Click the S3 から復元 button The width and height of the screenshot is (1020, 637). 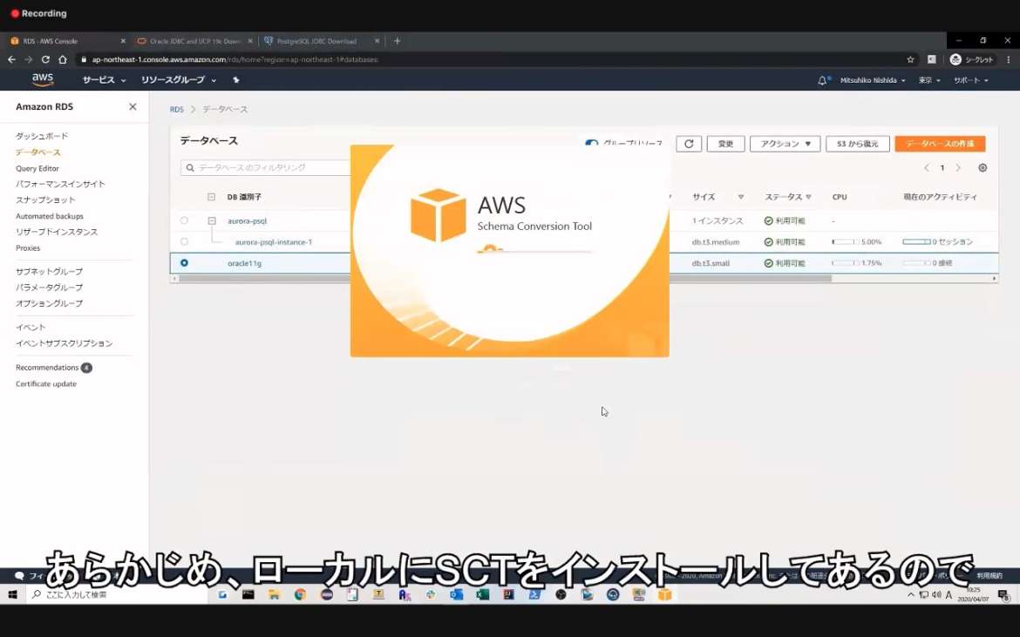tap(857, 144)
